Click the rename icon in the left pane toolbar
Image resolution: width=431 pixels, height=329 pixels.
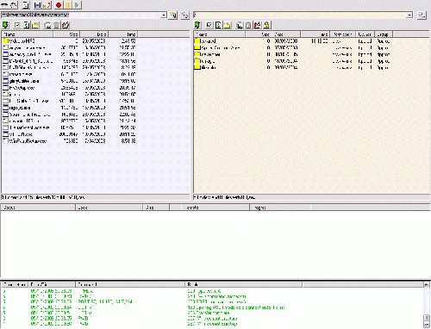[x=47, y=25]
